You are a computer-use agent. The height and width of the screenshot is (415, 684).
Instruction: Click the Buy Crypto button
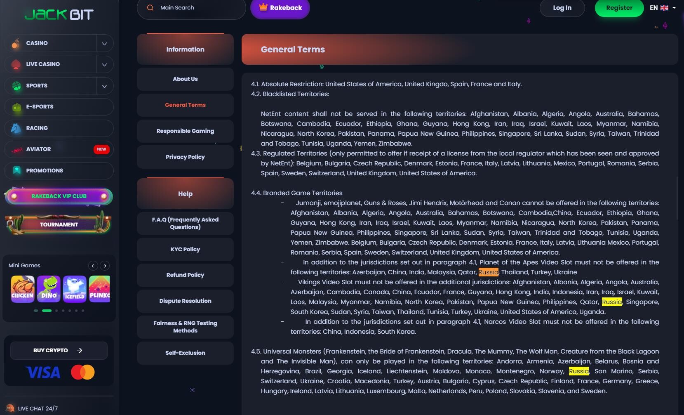click(59, 350)
